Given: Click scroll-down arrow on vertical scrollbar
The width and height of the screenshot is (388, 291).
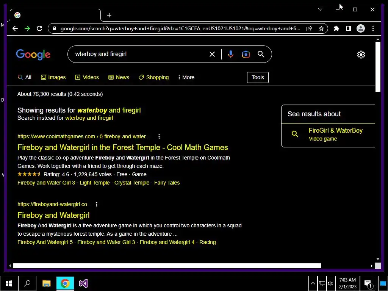Looking at the screenshot, I should pyautogui.click(x=378, y=259).
